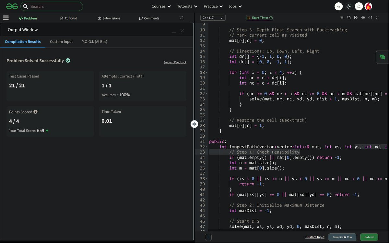Click the green Submit button
This screenshot has width=389, height=243.
(369, 237)
